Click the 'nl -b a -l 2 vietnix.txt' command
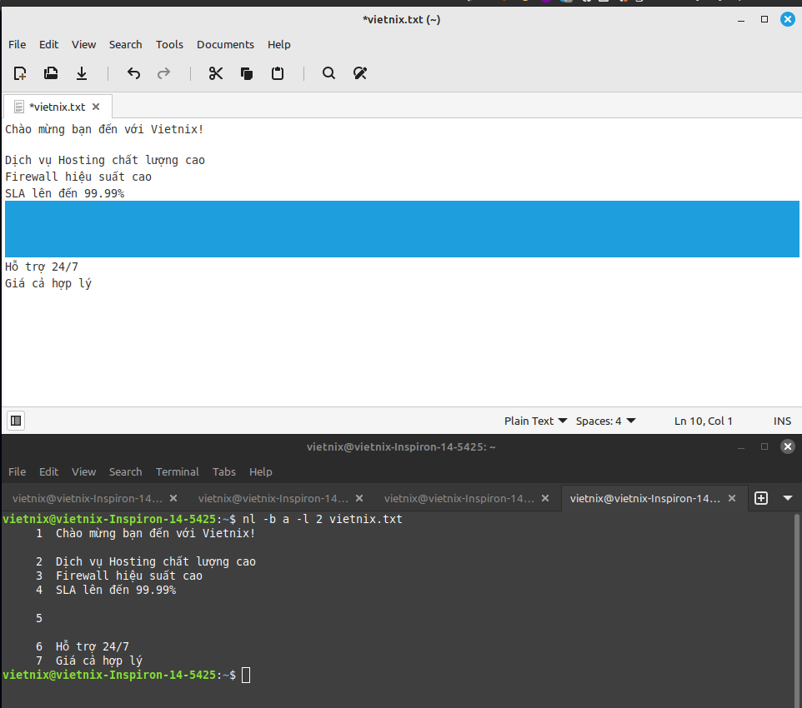The image size is (802, 708). coord(323,520)
